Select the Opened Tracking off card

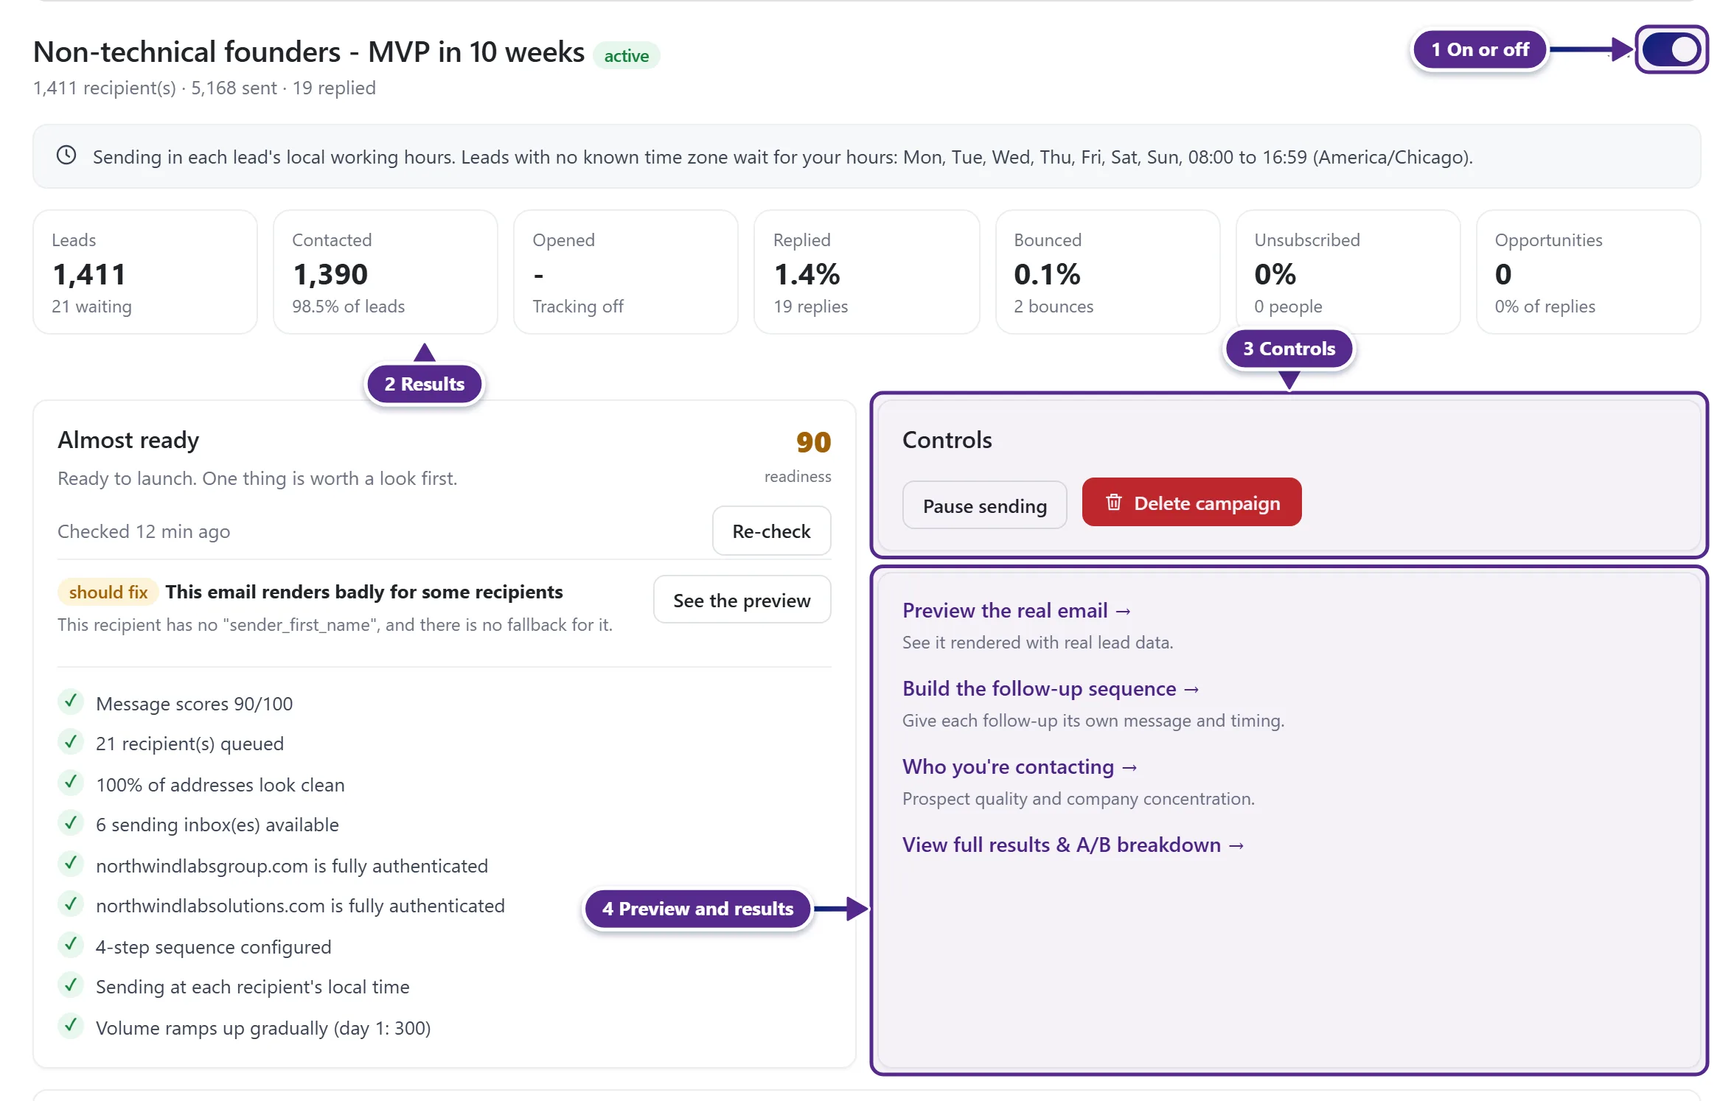click(626, 272)
